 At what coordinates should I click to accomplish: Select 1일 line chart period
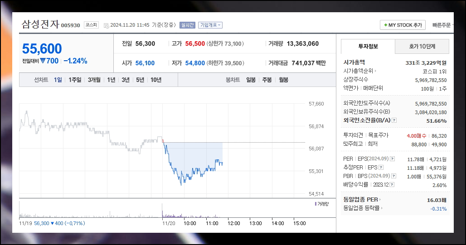58,80
